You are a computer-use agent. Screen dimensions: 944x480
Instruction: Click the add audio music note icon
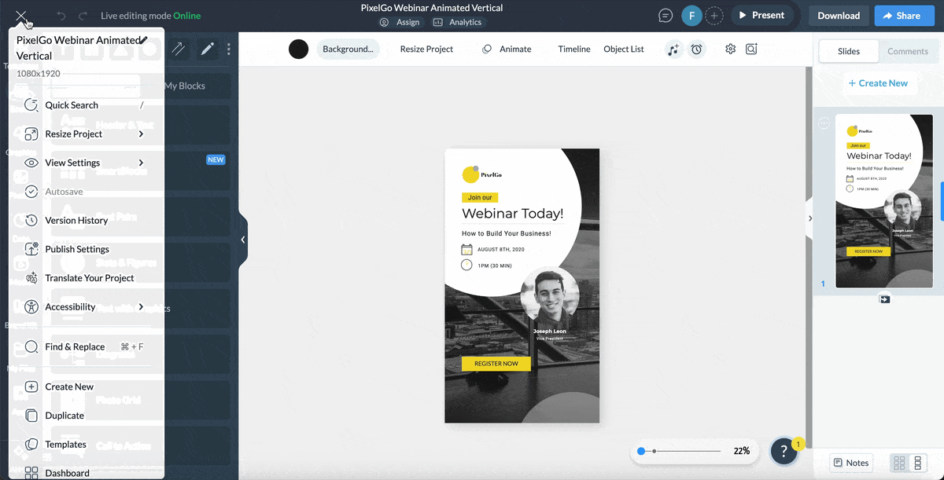coord(673,49)
